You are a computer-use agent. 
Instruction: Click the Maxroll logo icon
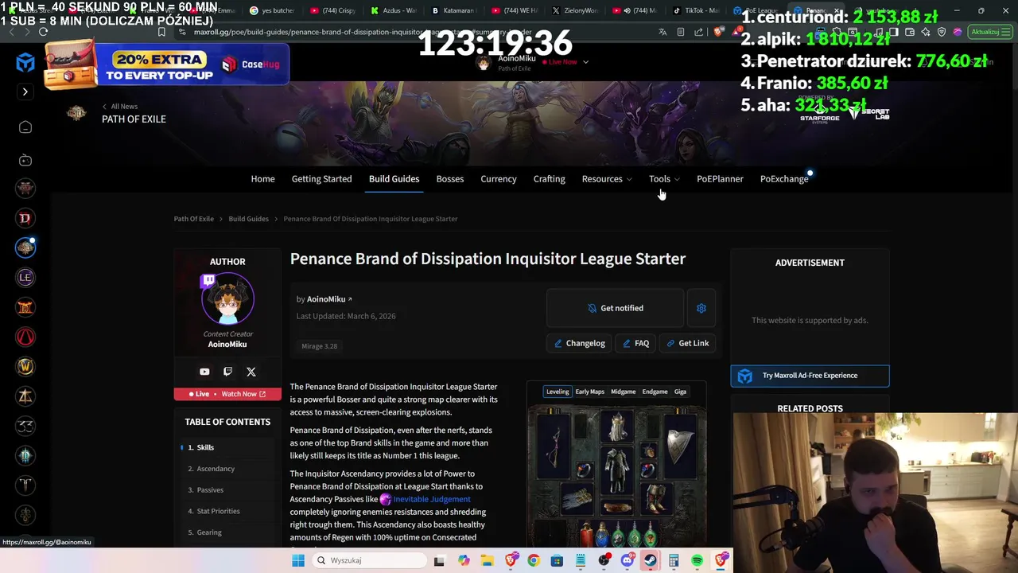point(25,63)
